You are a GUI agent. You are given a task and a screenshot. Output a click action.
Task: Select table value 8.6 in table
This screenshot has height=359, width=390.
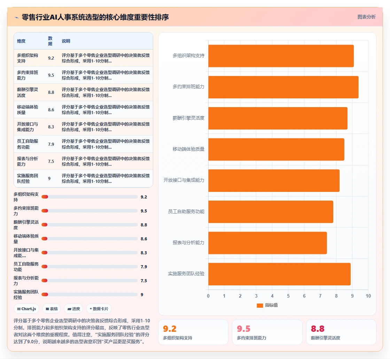tap(51, 110)
